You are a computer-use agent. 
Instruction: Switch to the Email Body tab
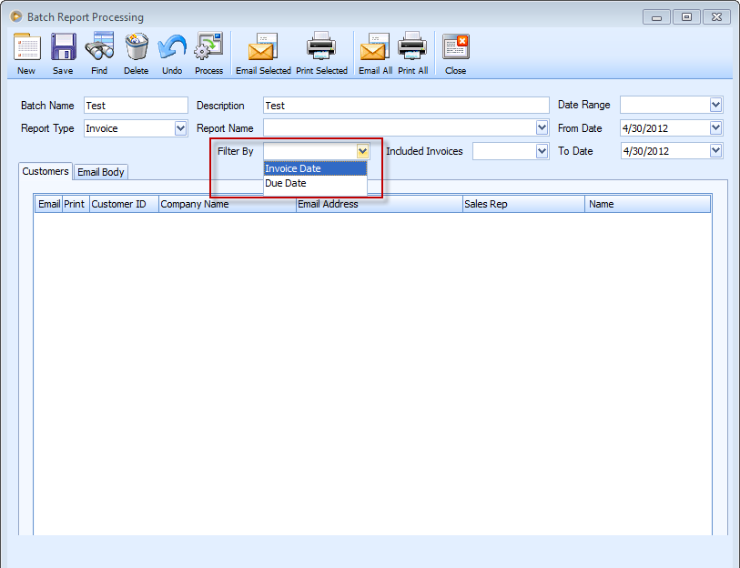click(101, 172)
